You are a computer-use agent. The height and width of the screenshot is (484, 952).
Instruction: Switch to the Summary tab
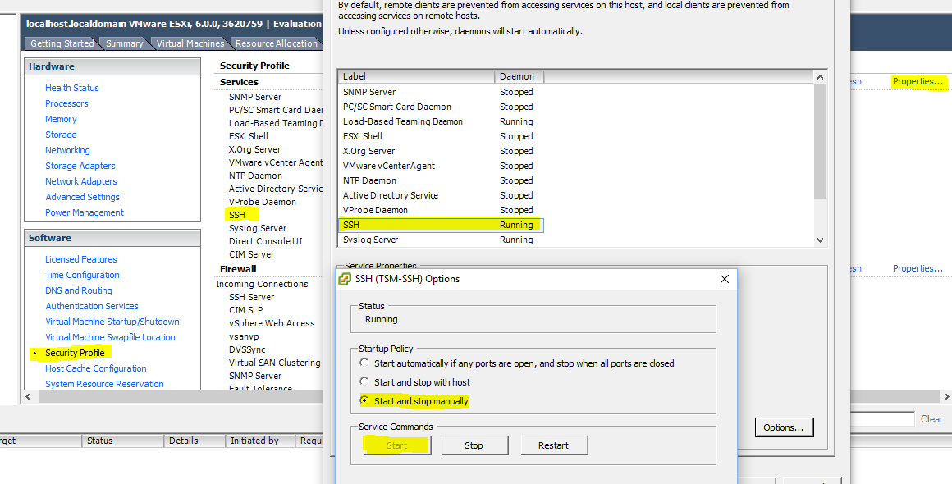pyautogui.click(x=125, y=43)
